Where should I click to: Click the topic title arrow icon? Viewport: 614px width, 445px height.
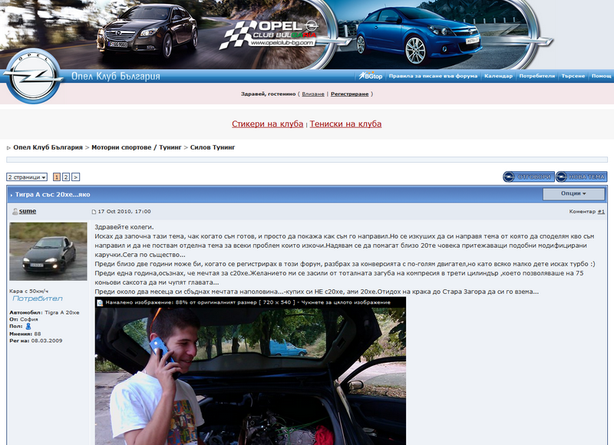(12, 195)
